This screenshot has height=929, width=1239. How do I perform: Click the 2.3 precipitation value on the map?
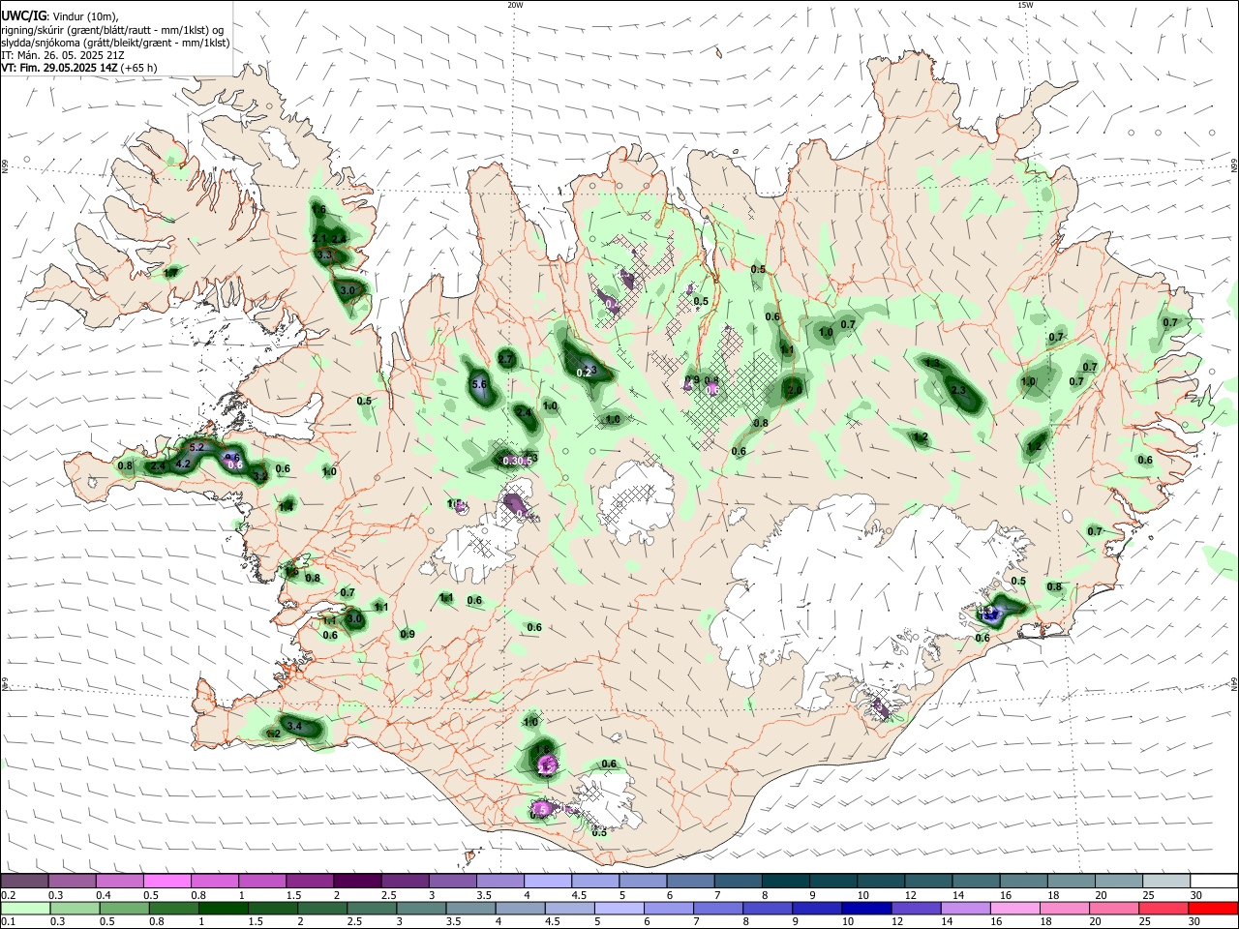click(958, 391)
